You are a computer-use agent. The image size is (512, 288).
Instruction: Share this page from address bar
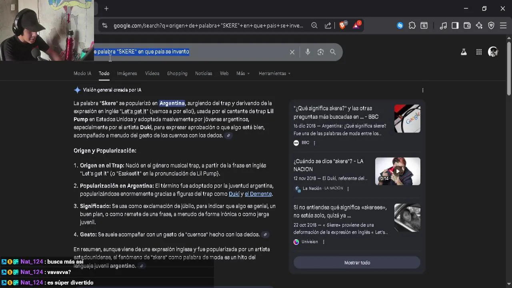pos(328,26)
